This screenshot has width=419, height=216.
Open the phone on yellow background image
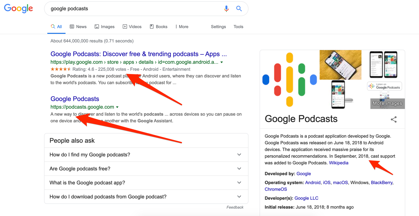(x=340, y=65)
